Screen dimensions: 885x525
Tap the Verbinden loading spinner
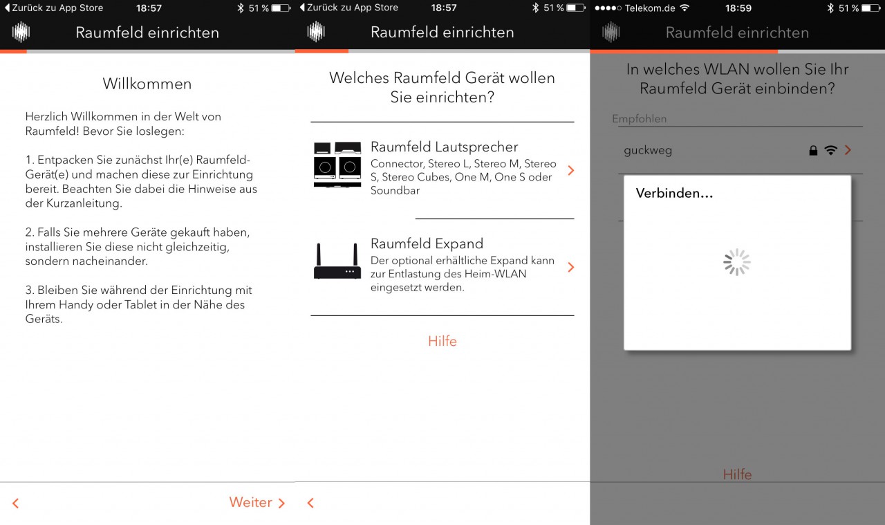737,262
